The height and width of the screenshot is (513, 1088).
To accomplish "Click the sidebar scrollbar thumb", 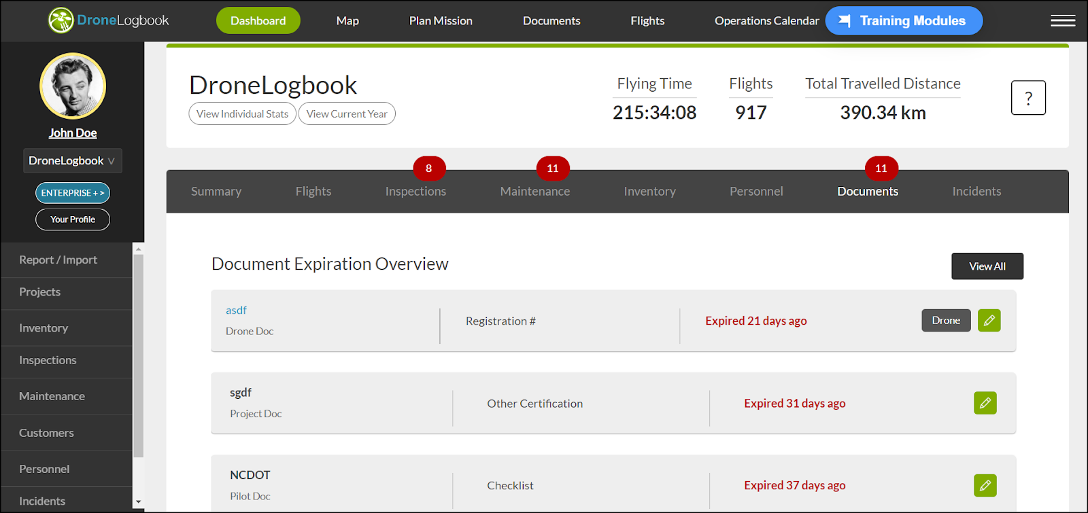I will (139, 356).
